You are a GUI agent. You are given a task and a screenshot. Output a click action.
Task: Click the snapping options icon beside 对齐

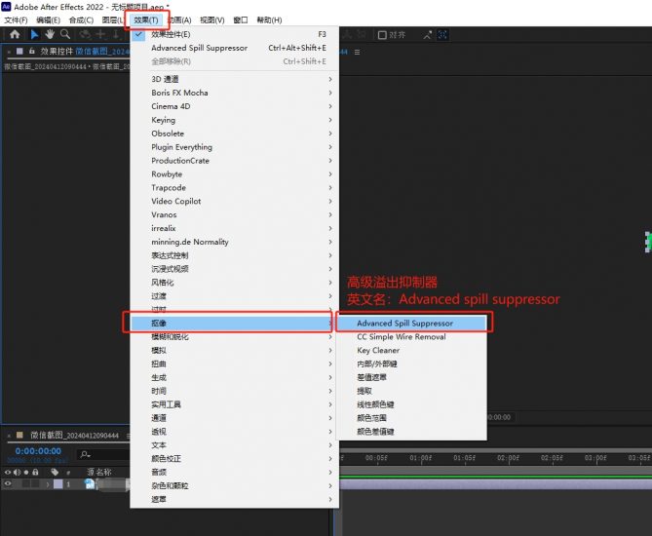428,35
